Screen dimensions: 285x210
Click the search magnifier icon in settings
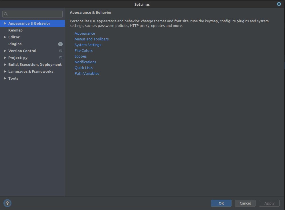(6, 14)
